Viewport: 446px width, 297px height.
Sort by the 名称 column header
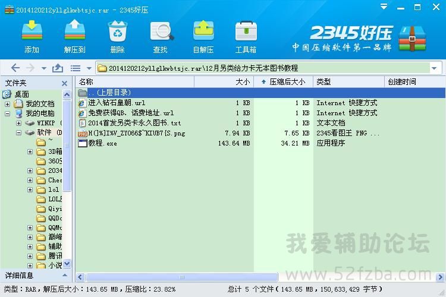point(135,82)
